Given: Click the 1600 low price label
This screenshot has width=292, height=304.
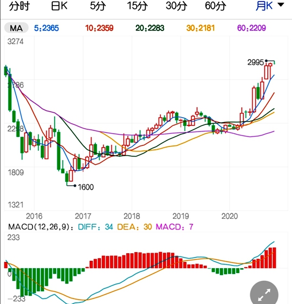Looking at the screenshot, I should [x=86, y=187].
